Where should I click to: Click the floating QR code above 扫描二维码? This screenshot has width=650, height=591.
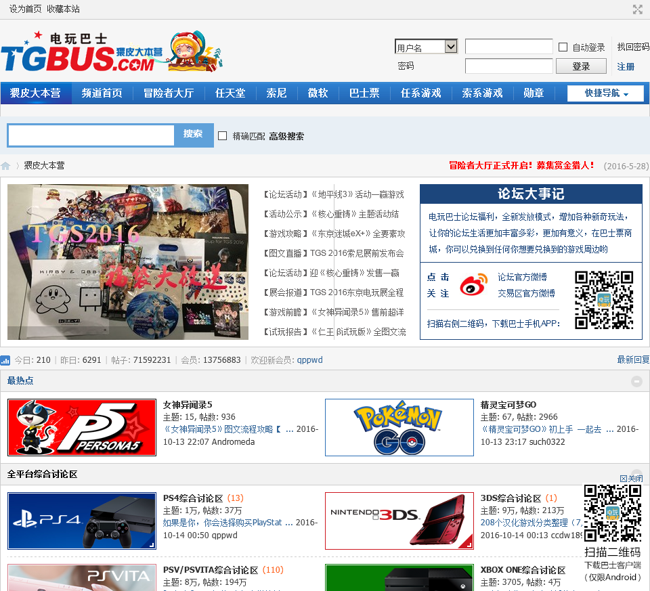[x=613, y=513]
